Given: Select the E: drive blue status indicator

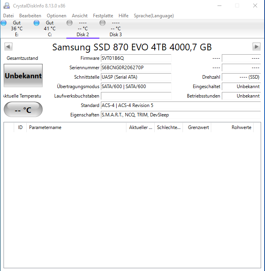Looking at the screenshot, I should 4,23.
